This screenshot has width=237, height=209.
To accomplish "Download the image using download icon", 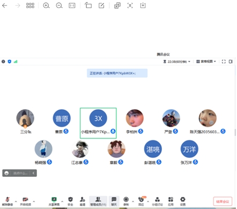I will coord(143,5).
